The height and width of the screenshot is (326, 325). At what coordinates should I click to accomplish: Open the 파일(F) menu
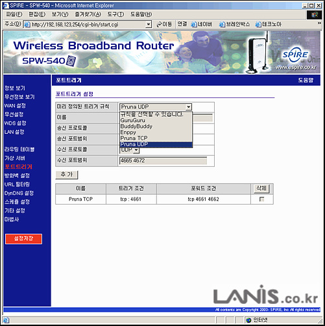click(14, 14)
